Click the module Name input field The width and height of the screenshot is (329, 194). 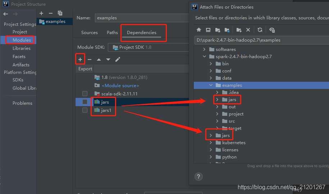coord(142,18)
